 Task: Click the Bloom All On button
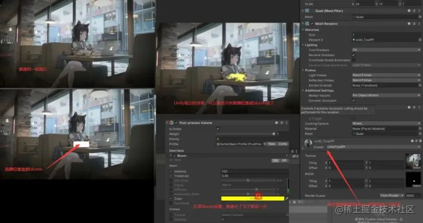[276, 160]
